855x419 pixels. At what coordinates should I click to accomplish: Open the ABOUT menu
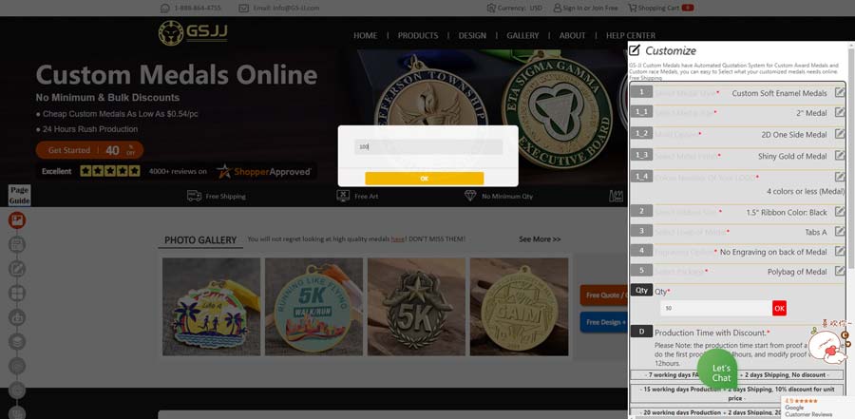tap(572, 35)
